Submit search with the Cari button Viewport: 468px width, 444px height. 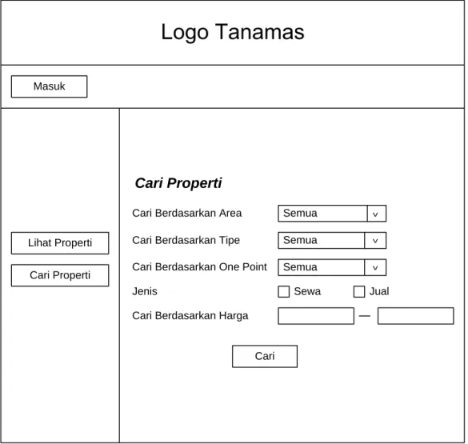(x=265, y=357)
